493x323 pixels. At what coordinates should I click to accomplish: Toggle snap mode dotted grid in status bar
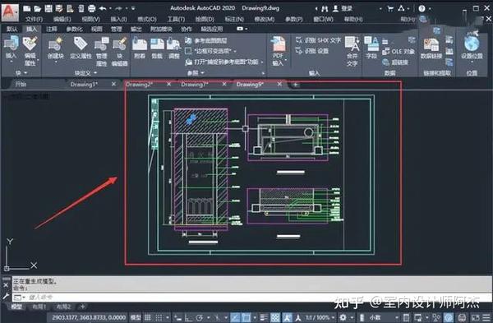pos(159,317)
